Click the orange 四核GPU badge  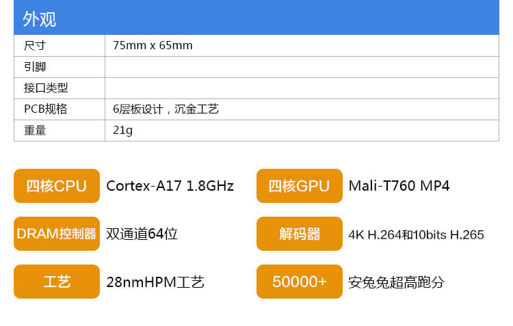click(299, 186)
